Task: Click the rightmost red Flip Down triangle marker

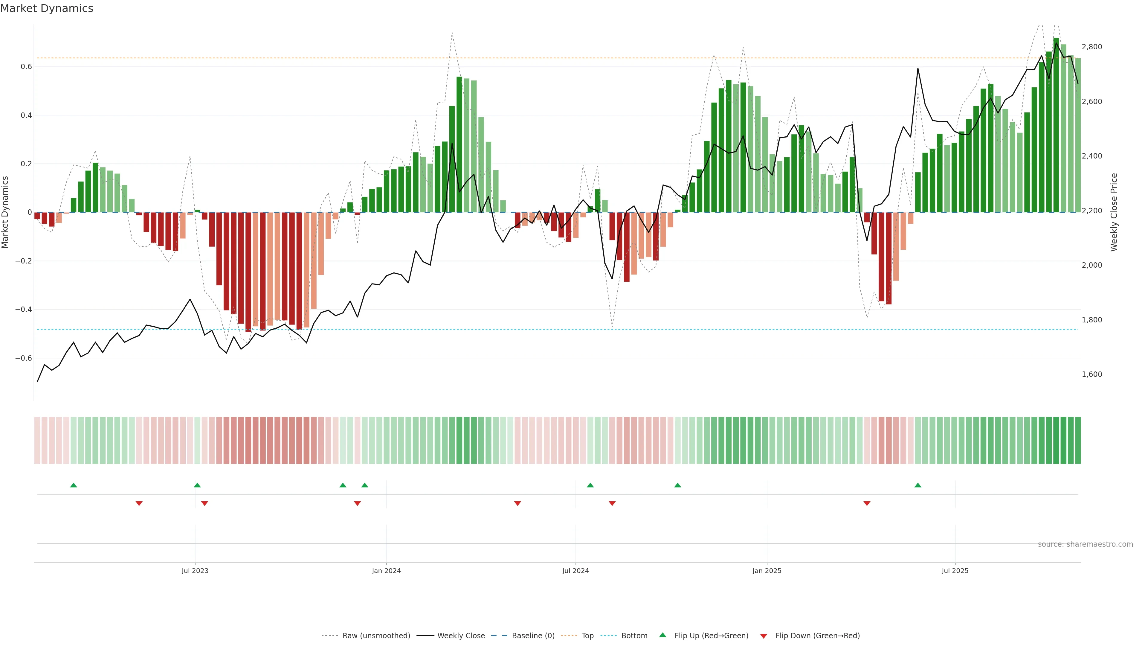Action: coord(867,503)
